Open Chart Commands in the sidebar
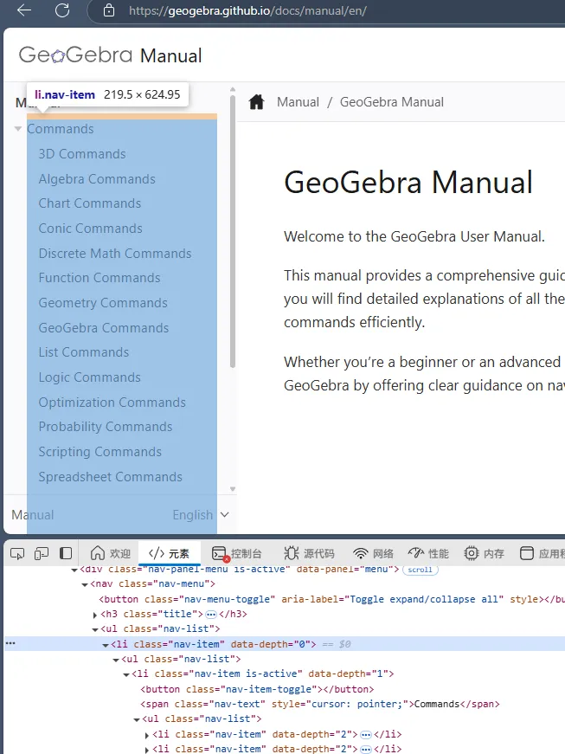 [x=90, y=203]
